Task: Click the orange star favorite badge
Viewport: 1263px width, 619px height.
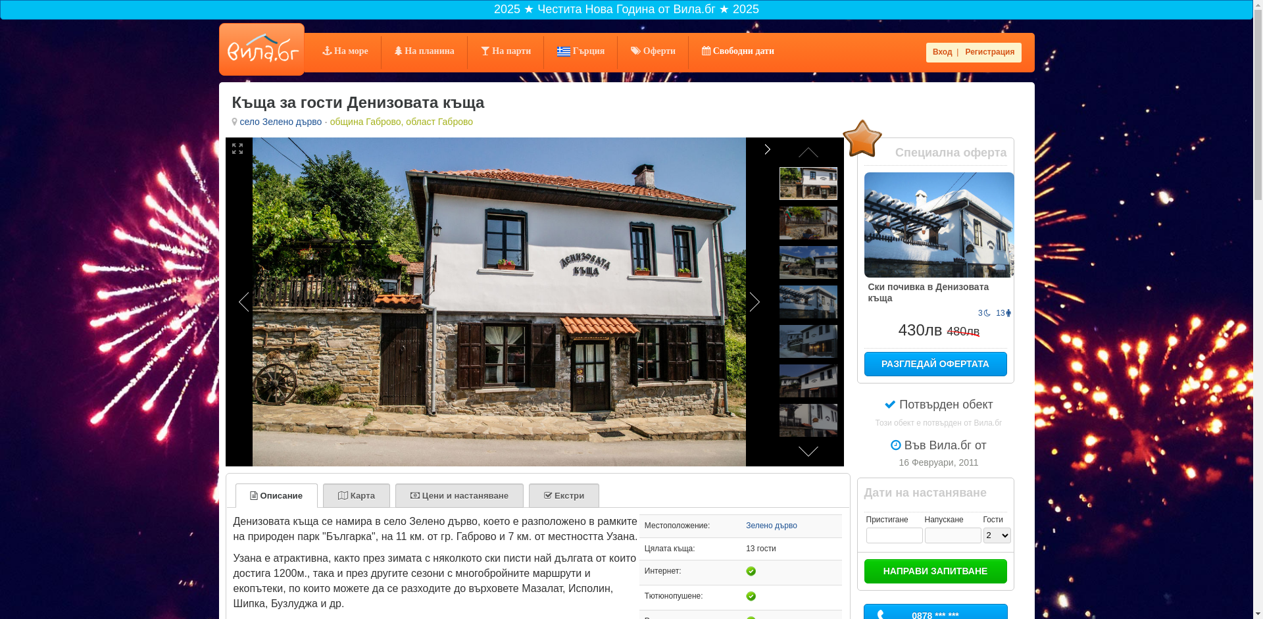Action: coord(862,139)
